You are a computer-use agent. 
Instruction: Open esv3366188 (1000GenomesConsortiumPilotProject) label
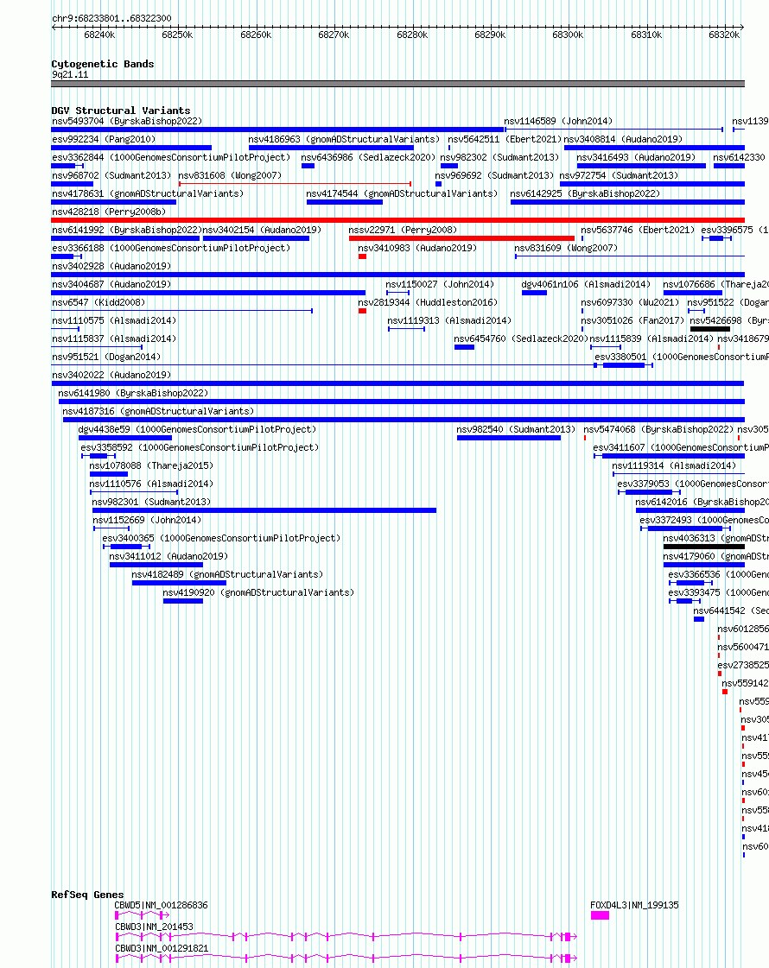tap(171, 248)
